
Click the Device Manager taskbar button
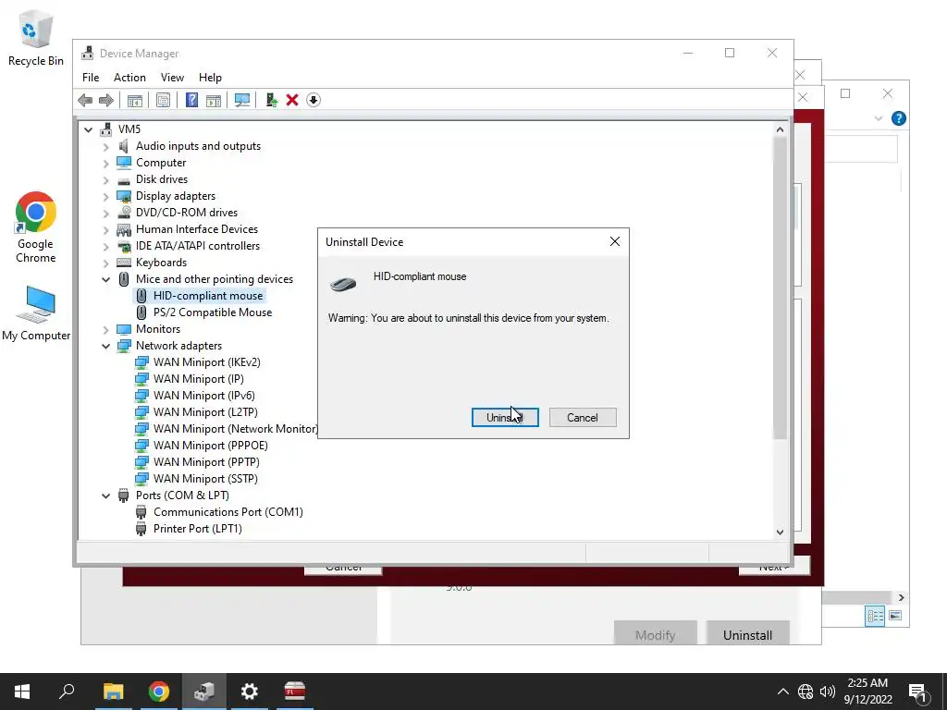point(204,692)
